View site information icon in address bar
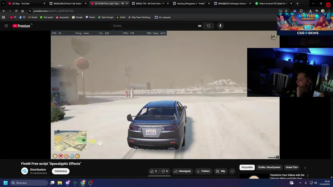Viewport: 333px width, 187px height. pos(30,11)
